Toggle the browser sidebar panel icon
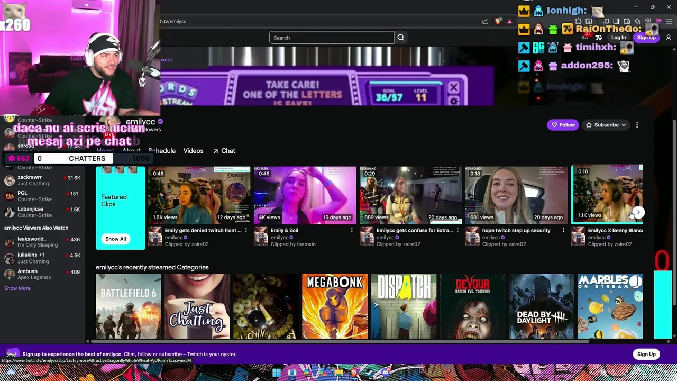The width and height of the screenshot is (677, 381). click(616, 21)
